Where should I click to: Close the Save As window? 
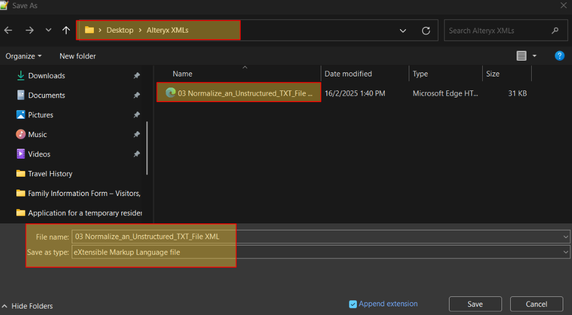tap(564, 5)
